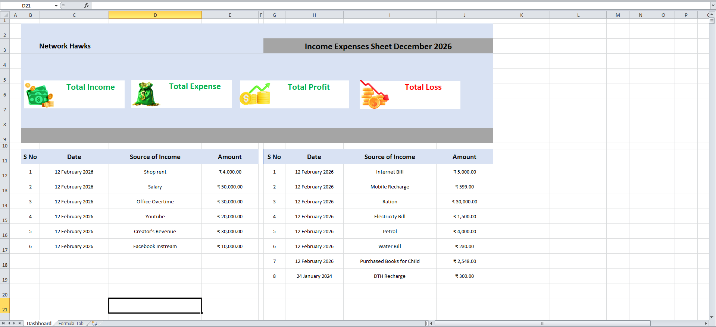Viewport: 716px width, 327px height.
Task: Select column D header
Action: click(x=155, y=15)
